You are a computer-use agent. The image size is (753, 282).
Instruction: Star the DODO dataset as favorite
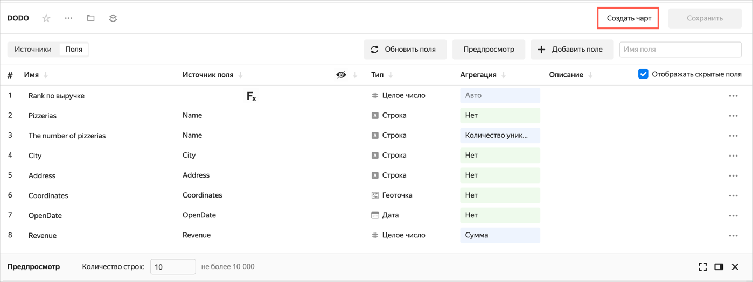pyautogui.click(x=46, y=18)
